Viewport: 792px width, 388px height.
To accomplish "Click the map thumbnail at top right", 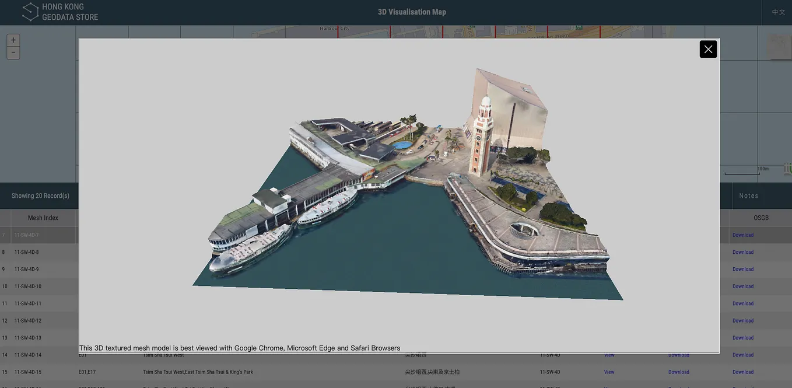I will (x=779, y=46).
